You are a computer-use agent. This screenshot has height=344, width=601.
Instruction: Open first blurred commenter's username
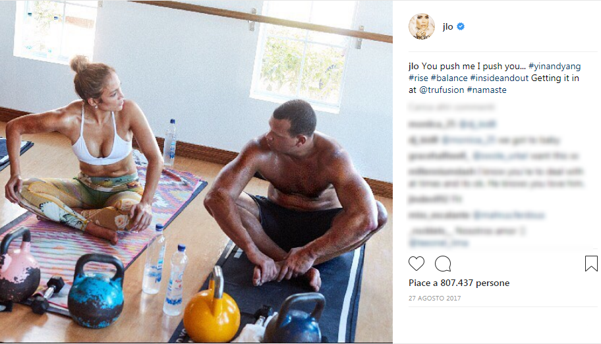(x=432, y=124)
